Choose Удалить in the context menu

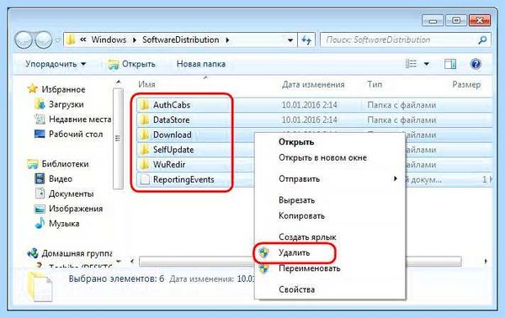click(294, 252)
